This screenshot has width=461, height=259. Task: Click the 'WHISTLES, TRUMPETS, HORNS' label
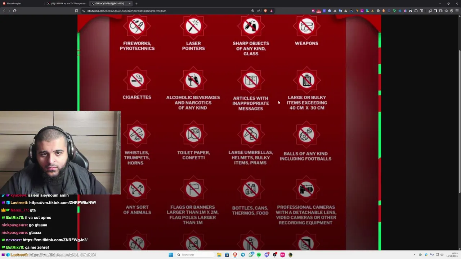(137, 158)
